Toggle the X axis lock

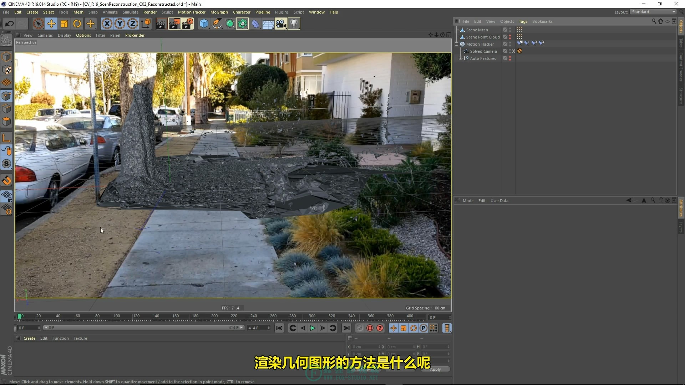(107, 24)
